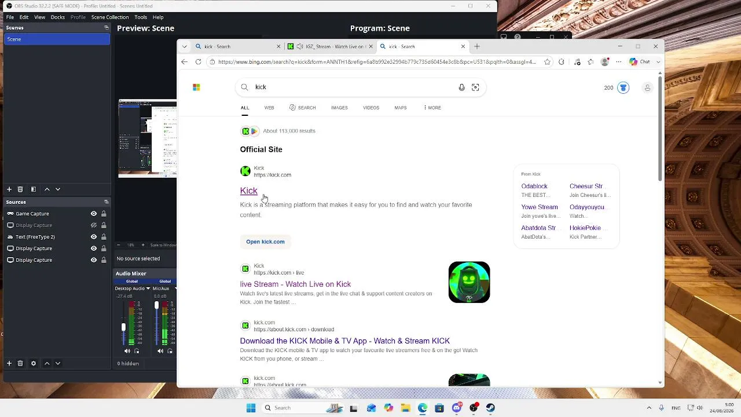This screenshot has height=417, width=741.
Task: Switch to Bing VIDEOS results tab
Action: [x=371, y=108]
